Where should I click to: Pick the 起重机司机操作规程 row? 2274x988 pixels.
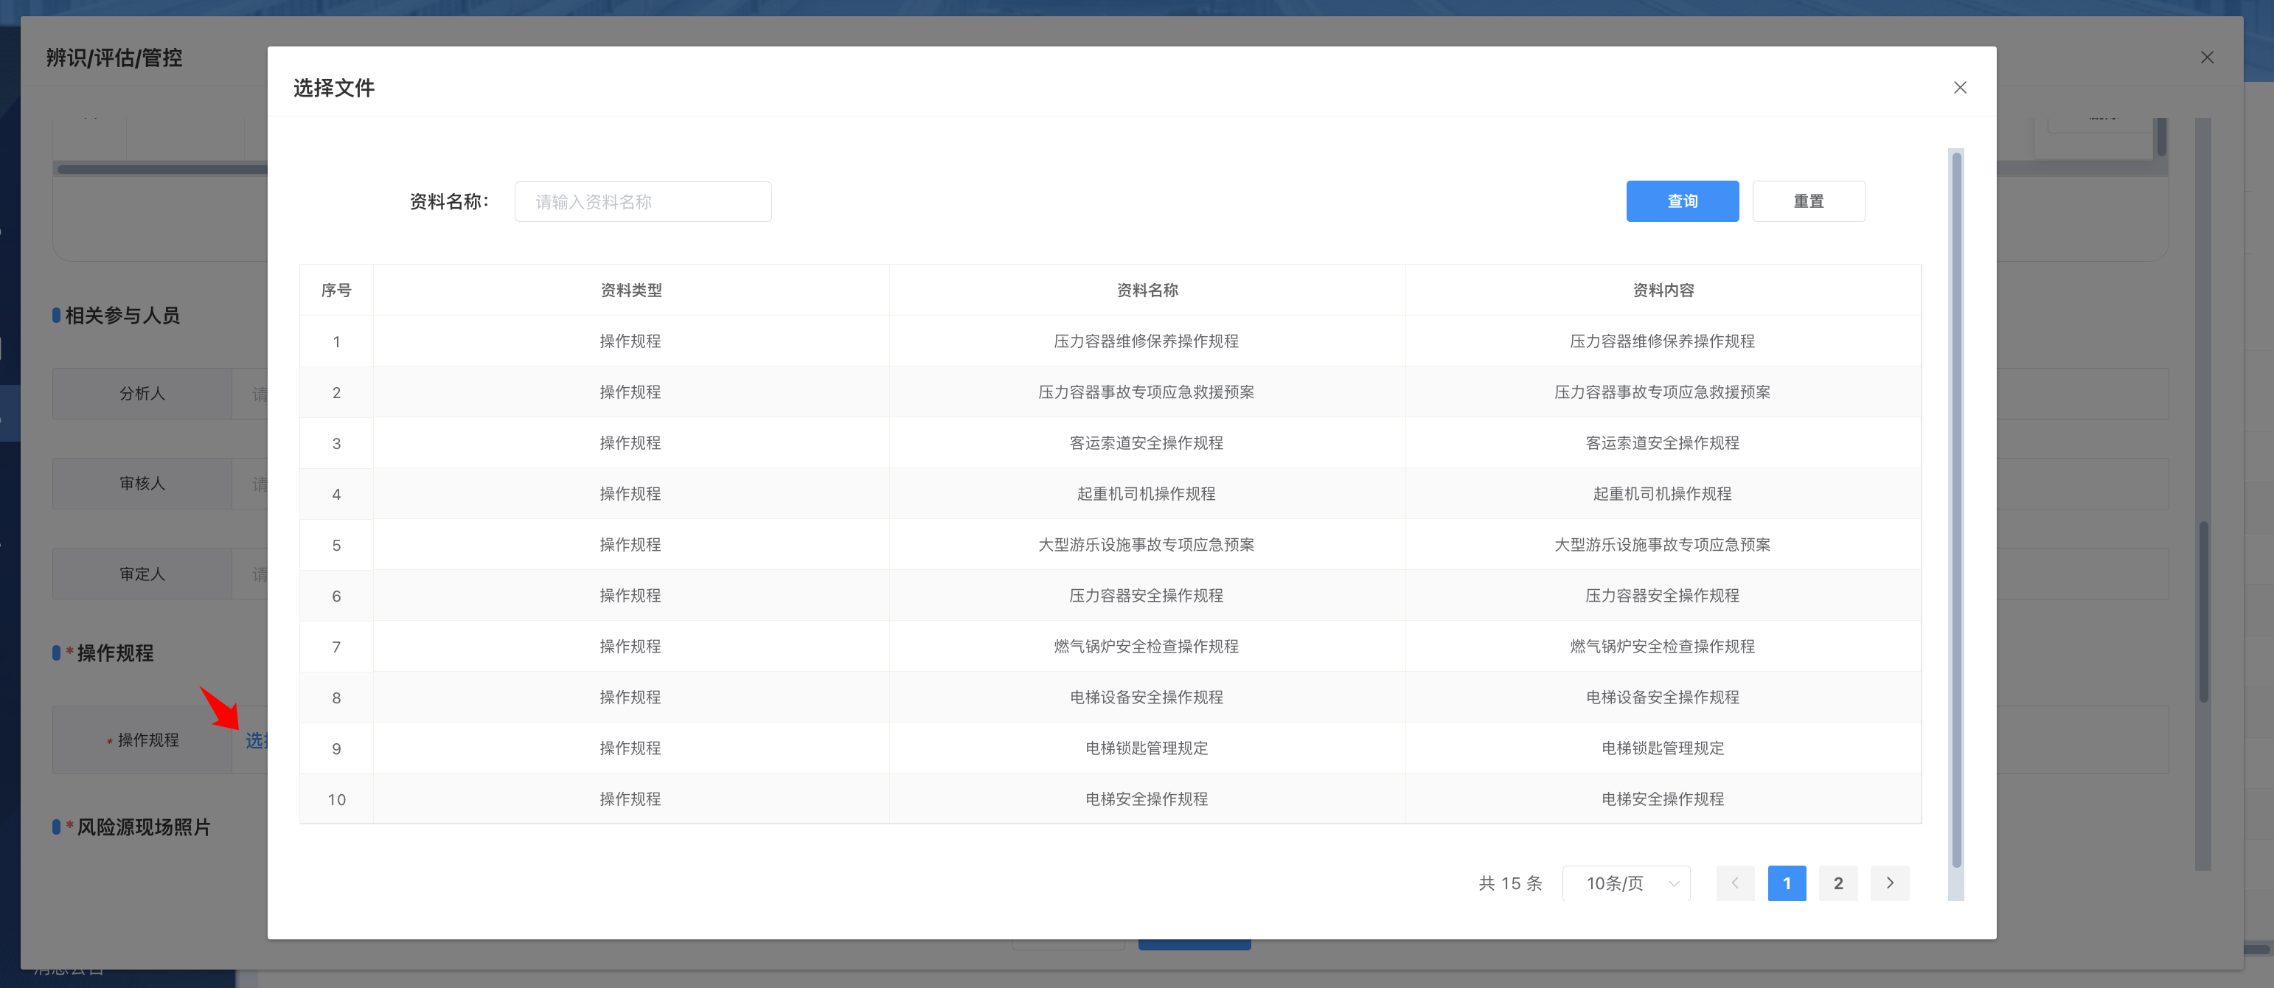pyautogui.click(x=1146, y=495)
